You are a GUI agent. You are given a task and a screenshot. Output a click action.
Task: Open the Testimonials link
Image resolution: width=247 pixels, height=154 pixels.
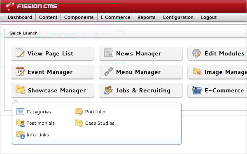coord(40,123)
